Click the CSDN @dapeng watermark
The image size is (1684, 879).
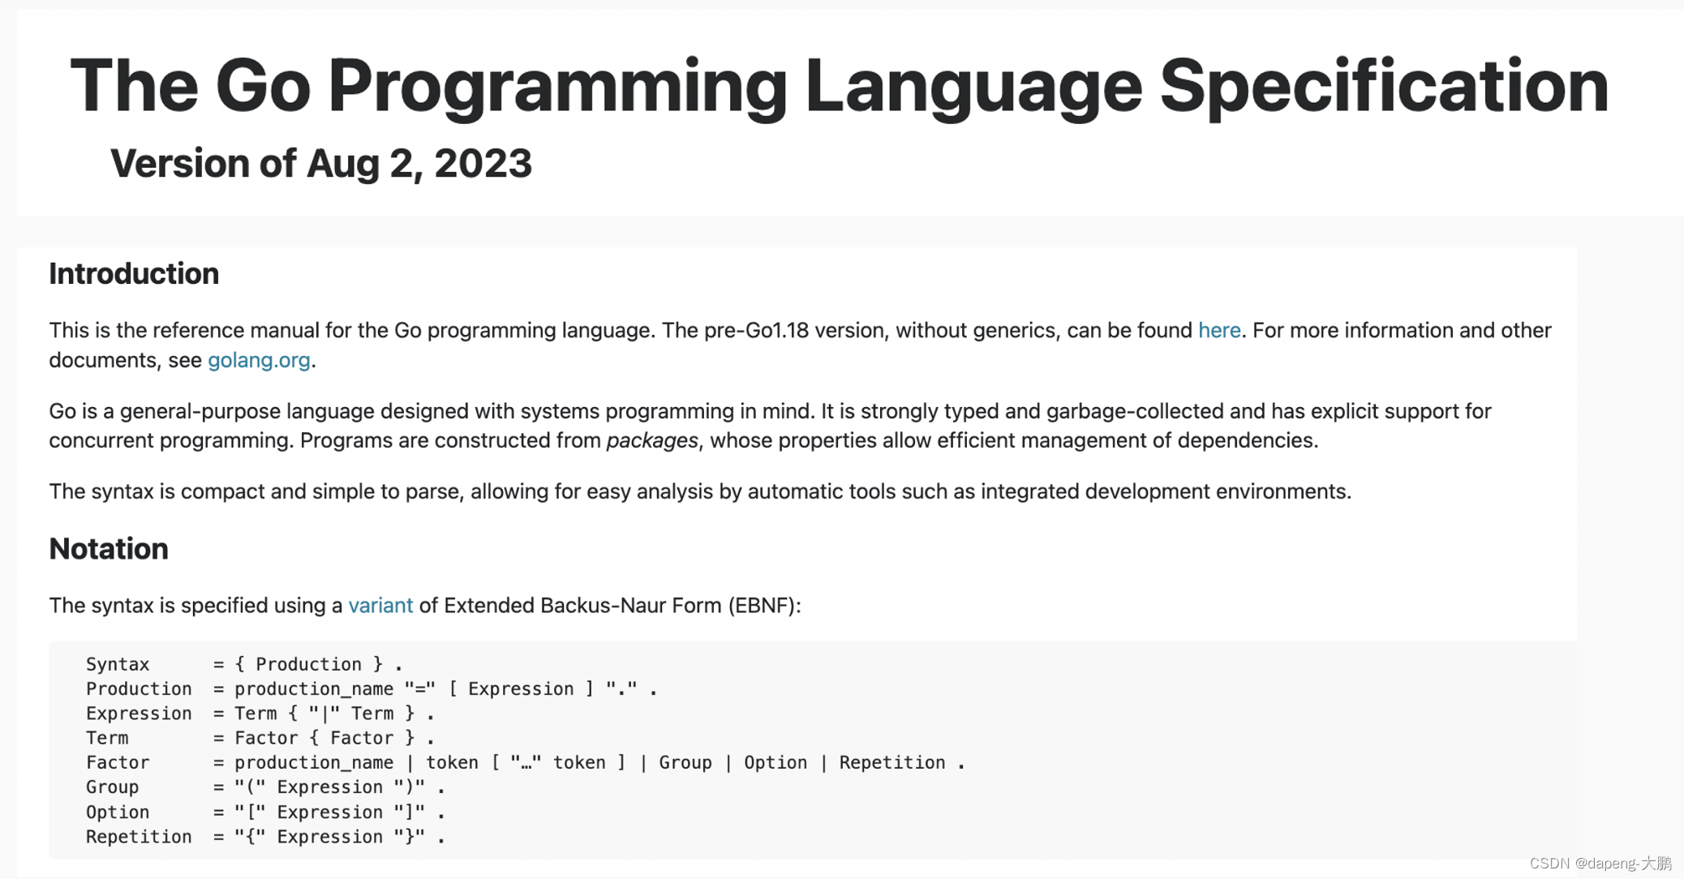click(1600, 864)
